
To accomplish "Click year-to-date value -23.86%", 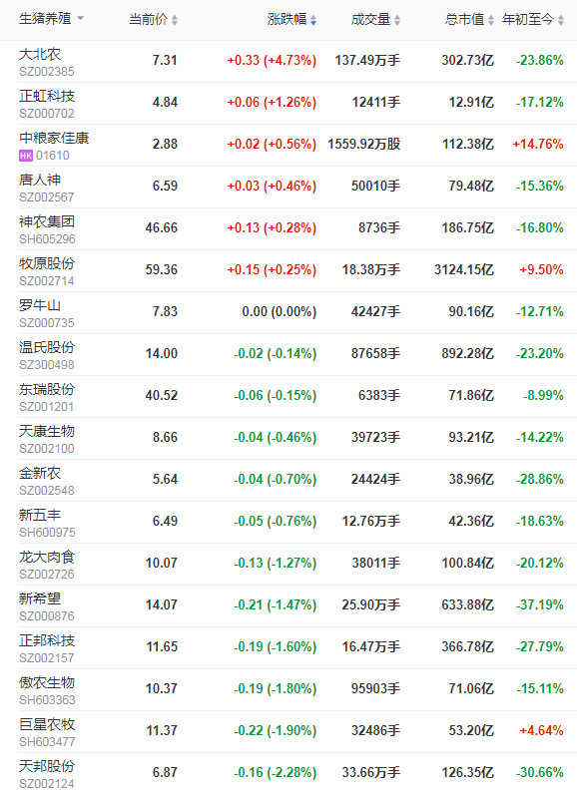I will click(539, 61).
